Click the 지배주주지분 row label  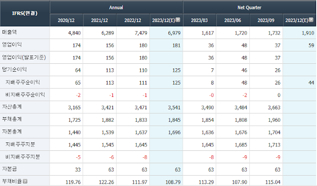20,144
